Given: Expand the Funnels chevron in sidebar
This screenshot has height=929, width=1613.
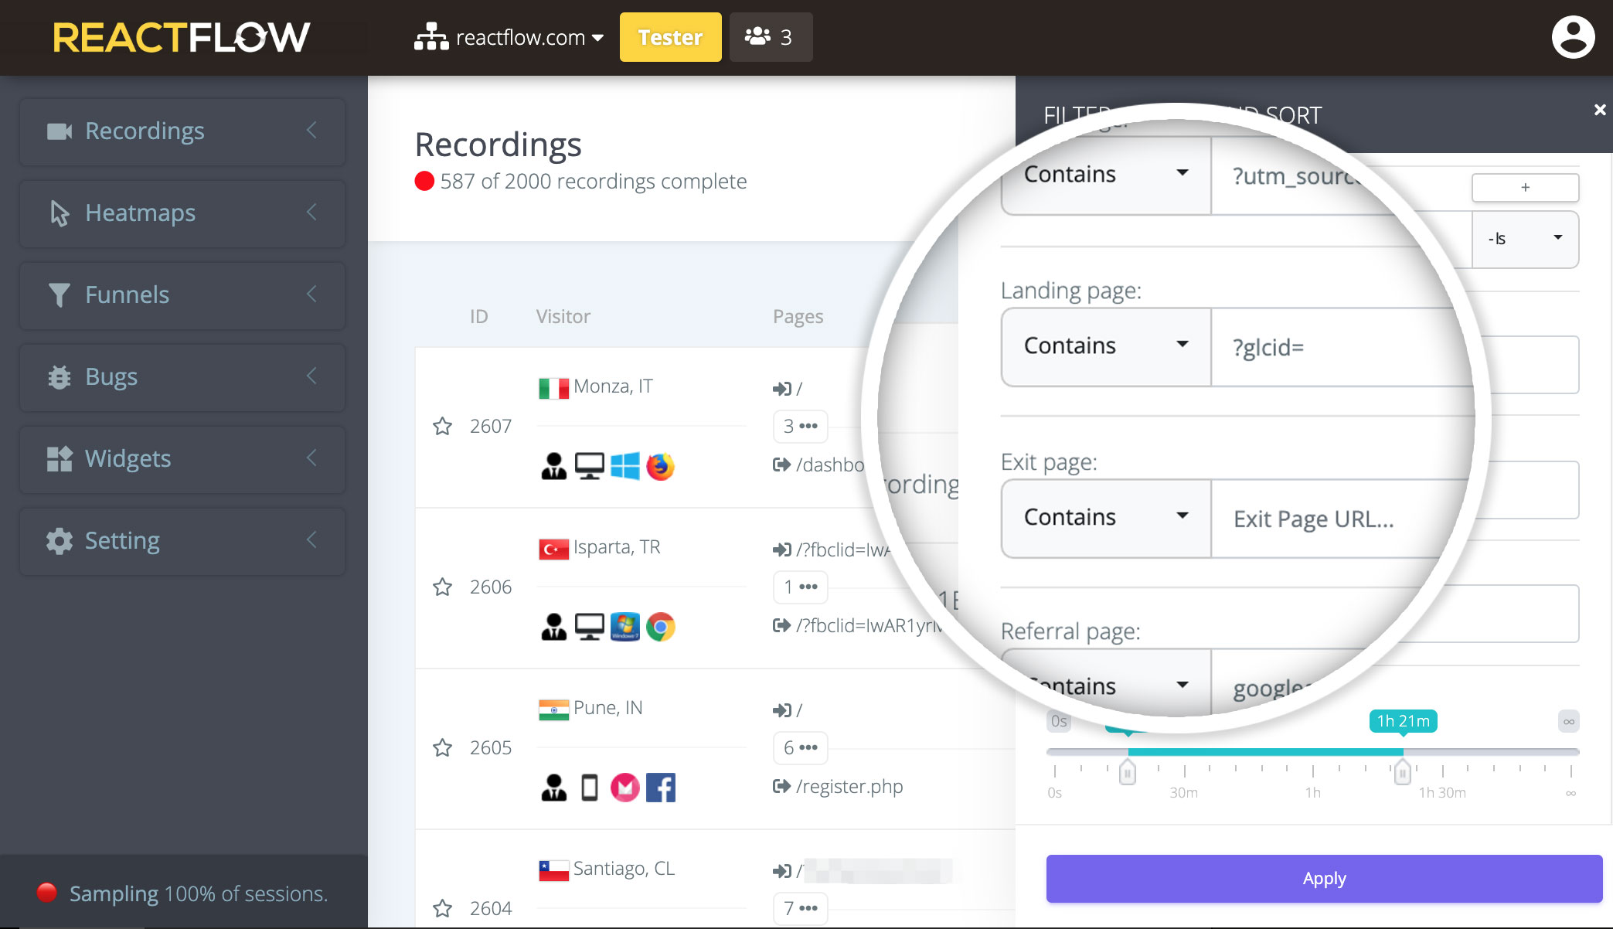Looking at the screenshot, I should tap(311, 294).
